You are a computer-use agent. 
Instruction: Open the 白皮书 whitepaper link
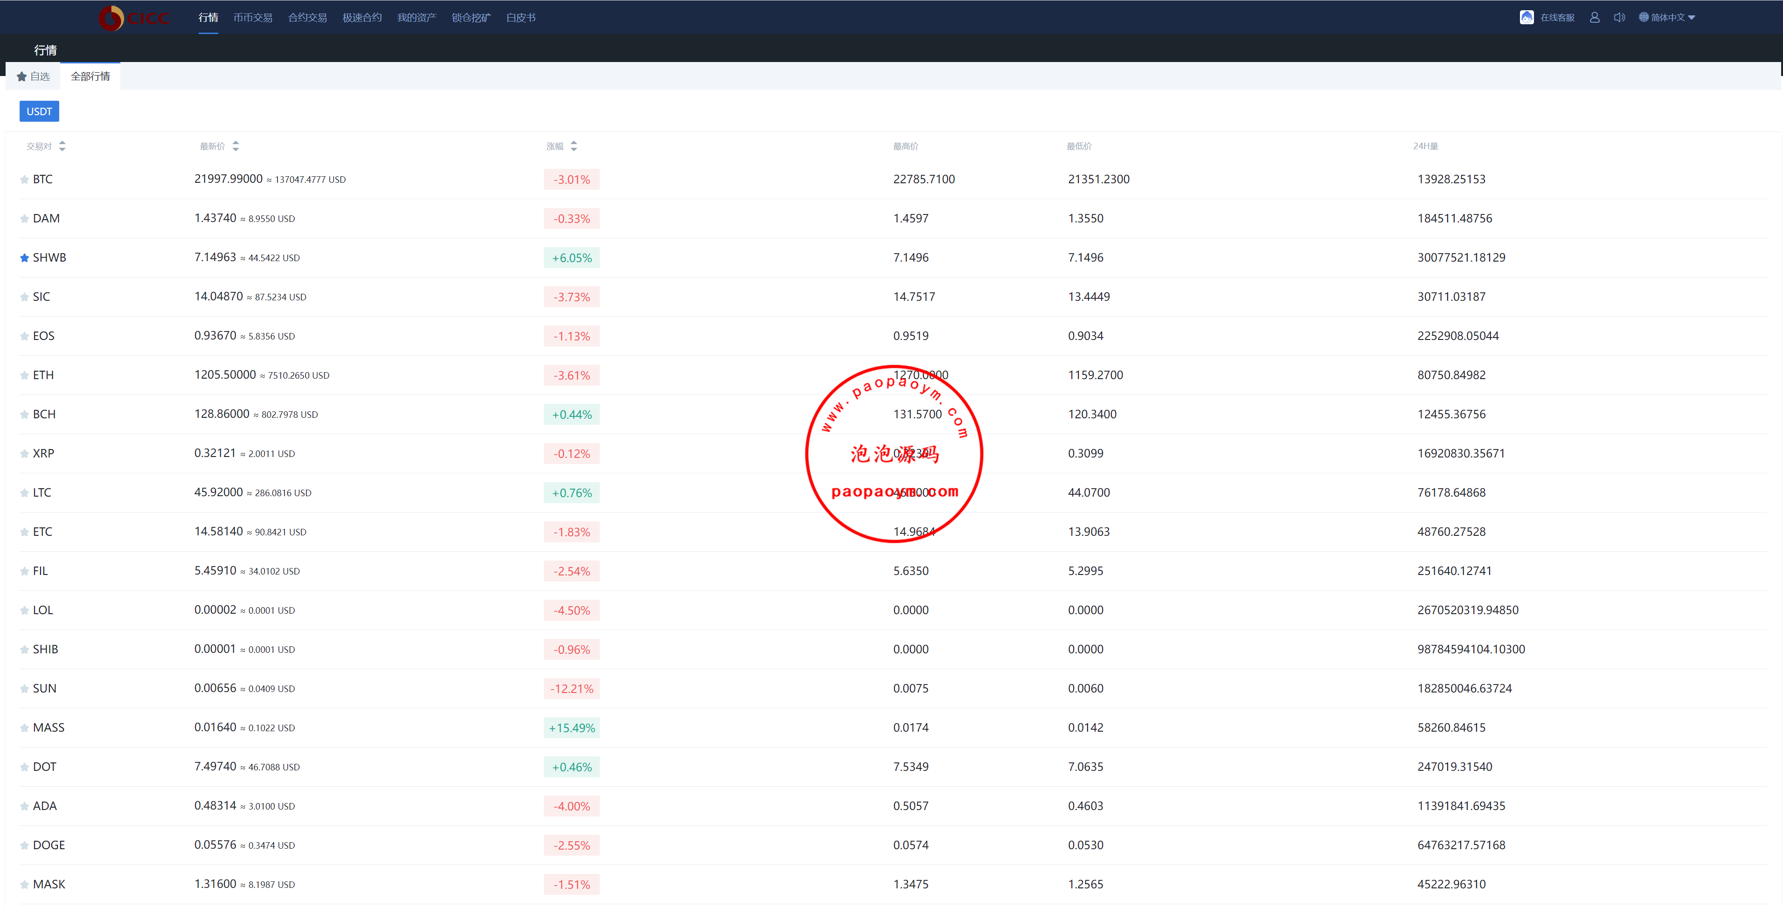[520, 18]
